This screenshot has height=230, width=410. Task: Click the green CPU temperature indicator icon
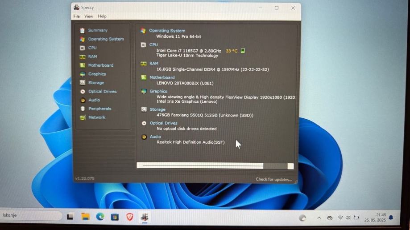click(243, 51)
